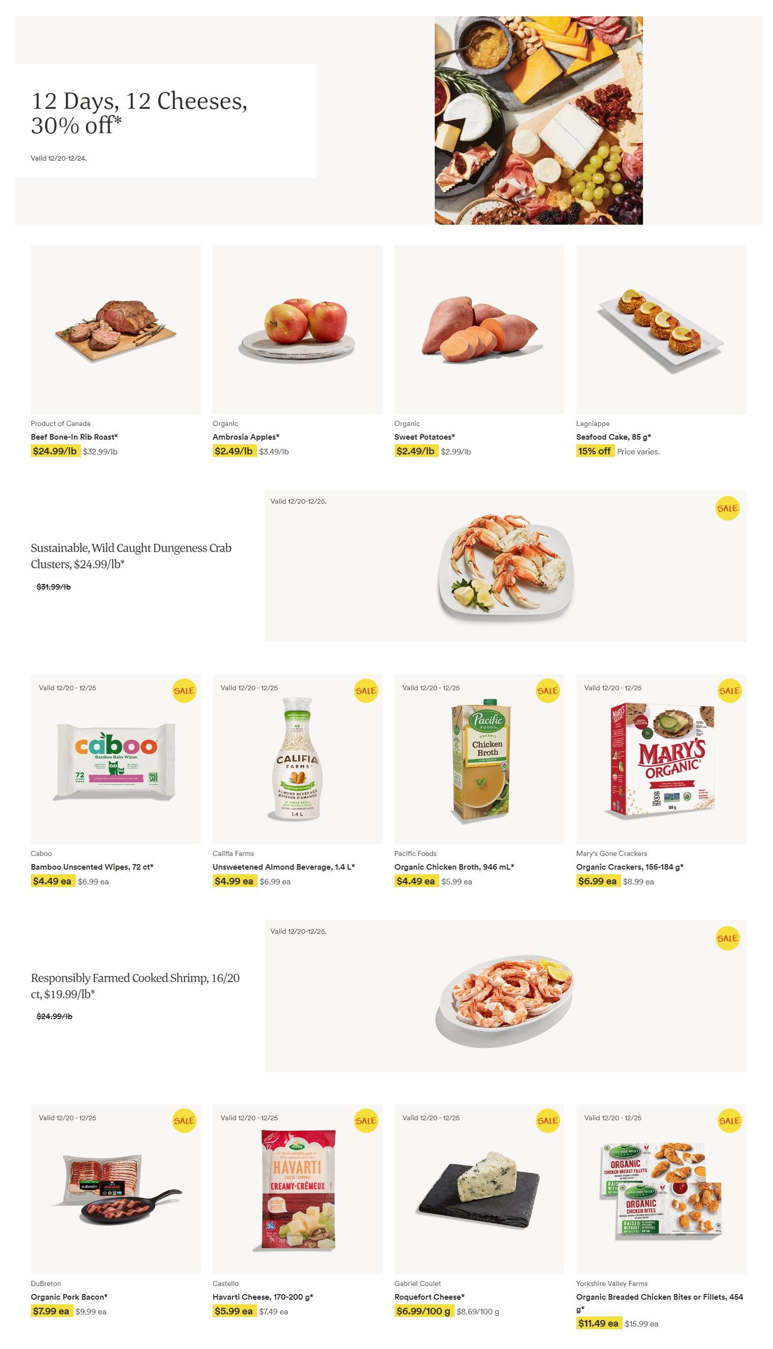Viewport: 773px width, 1349px height.
Task: Click the SALE badge on Pacific chicken broth
Action: tap(547, 691)
